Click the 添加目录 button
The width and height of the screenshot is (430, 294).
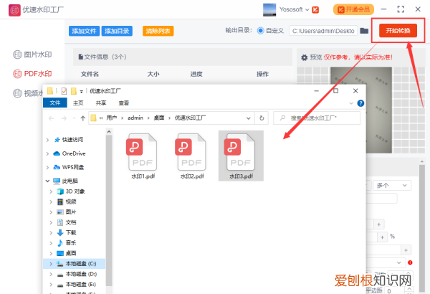pos(117,31)
